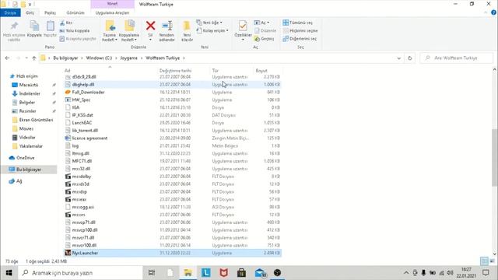Switch to the Paylaş tab
This screenshot has width=498, height=280.
pos(50,12)
